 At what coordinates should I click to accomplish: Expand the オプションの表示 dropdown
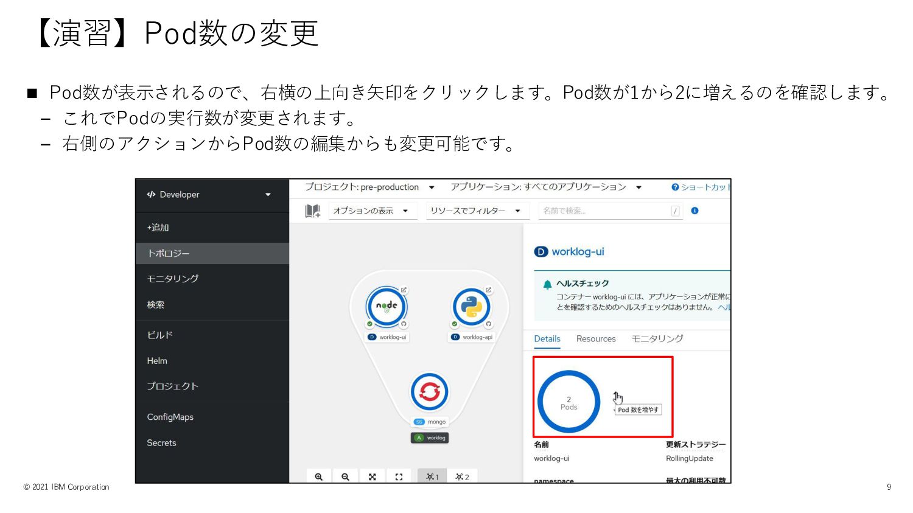(x=373, y=211)
